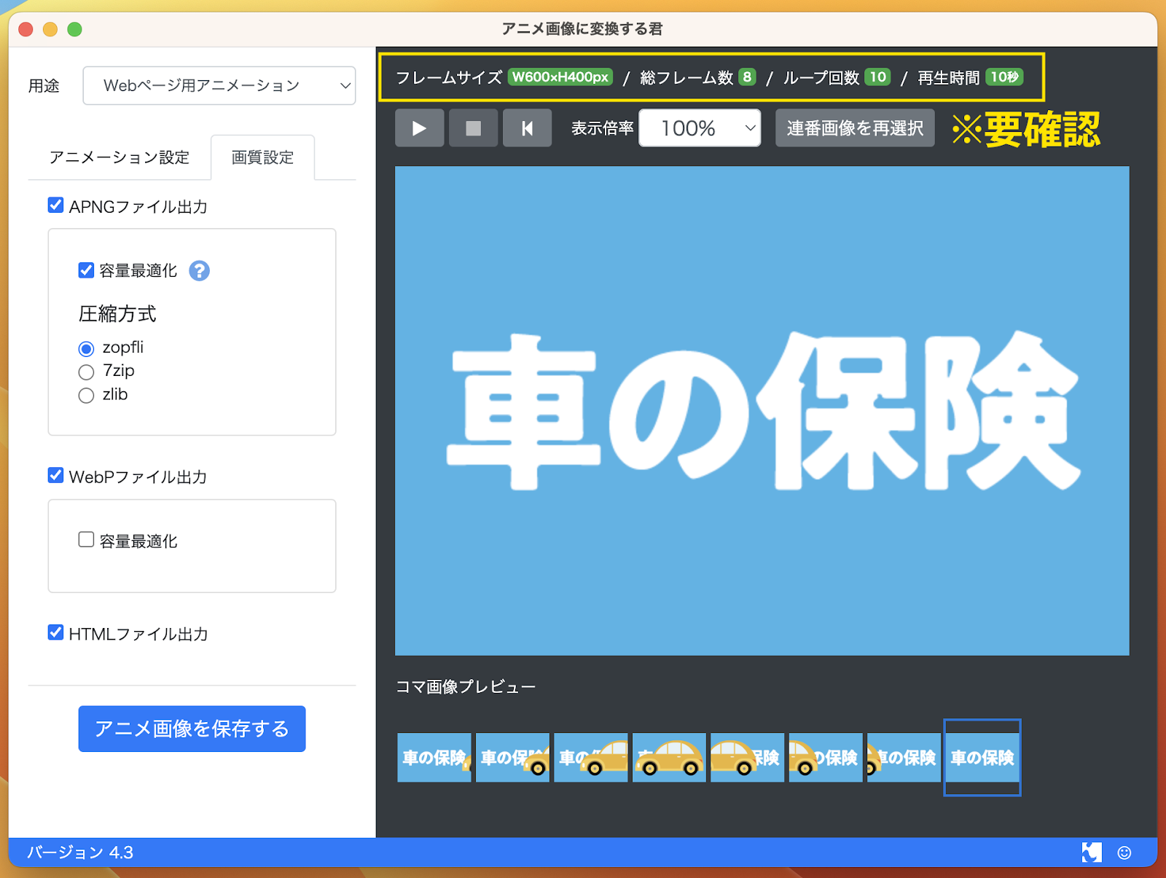The image size is (1166, 878).
Task: Enable 容量最適化 under WebP output
Action: coord(86,540)
